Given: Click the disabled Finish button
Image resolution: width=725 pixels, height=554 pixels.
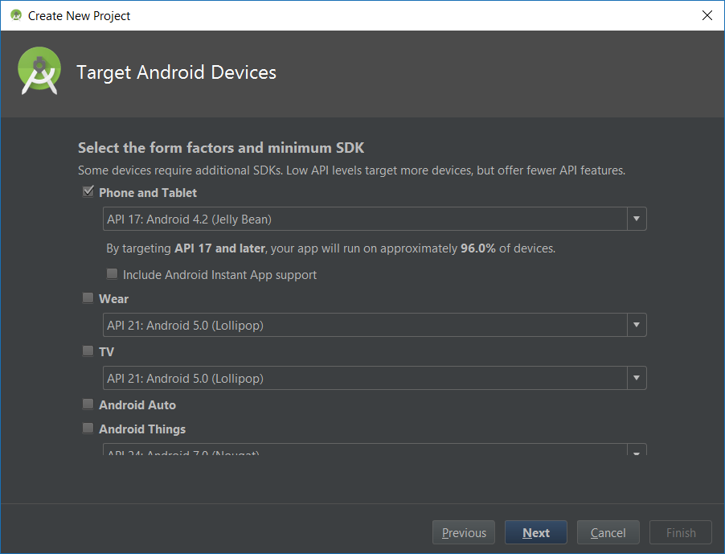Looking at the screenshot, I should (x=681, y=533).
